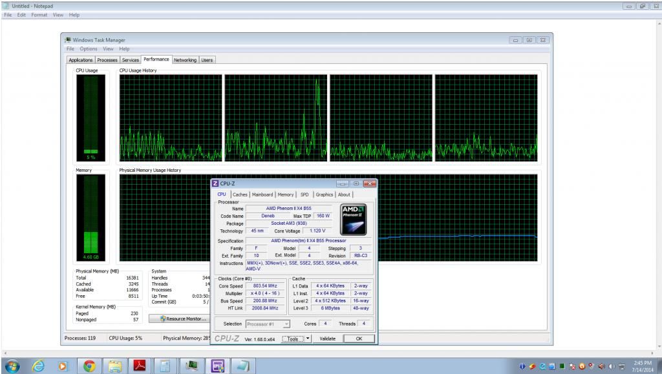Click the Windows Media Player taskbar icon
The image size is (662, 374).
tap(63, 366)
